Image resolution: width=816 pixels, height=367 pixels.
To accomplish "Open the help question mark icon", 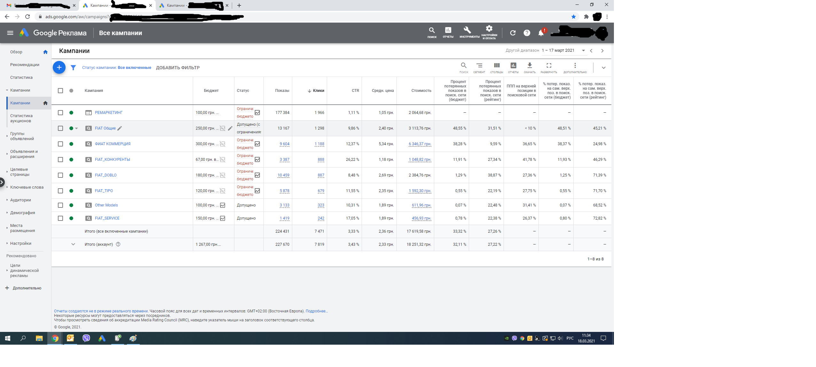I will coord(527,33).
